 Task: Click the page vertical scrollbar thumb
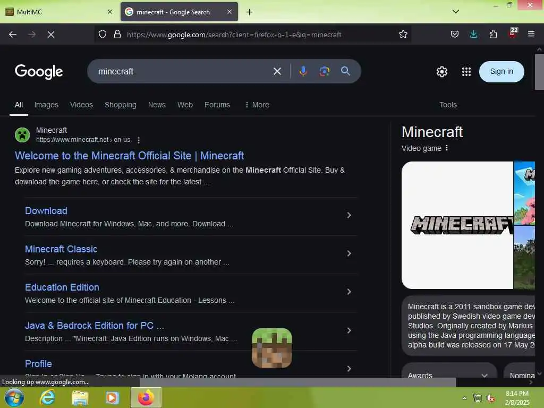tap(539, 72)
